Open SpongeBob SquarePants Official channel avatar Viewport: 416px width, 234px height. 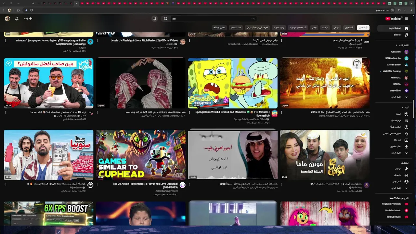coord(275,113)
